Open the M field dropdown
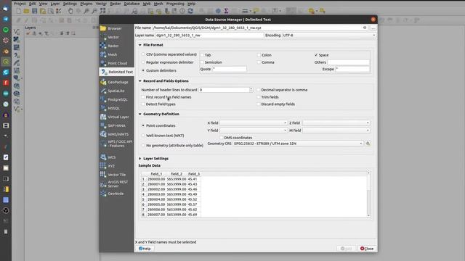 click(x=336, y=130)
